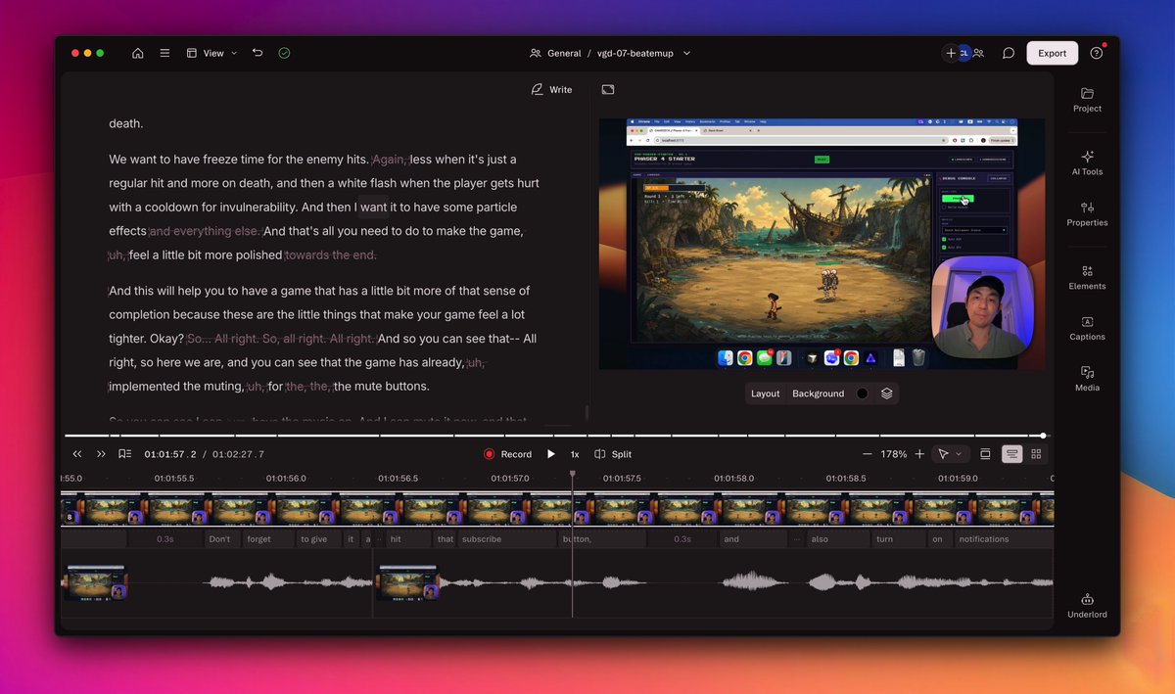Screen dimensions: 1175x694
Task: Click the struck-through word 'Again,' in the script
Action: pyautogui.click(x=390, y=159)
